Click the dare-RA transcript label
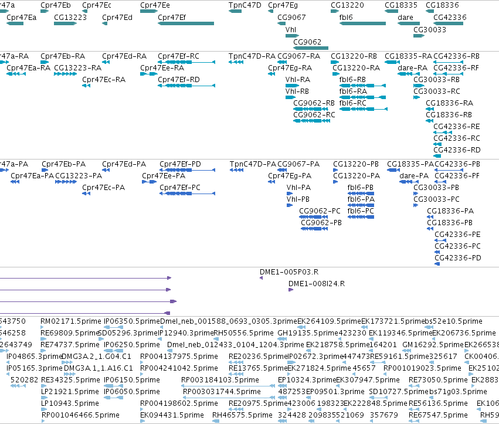This screenshot has width=499, height=424. click(412, 68)
